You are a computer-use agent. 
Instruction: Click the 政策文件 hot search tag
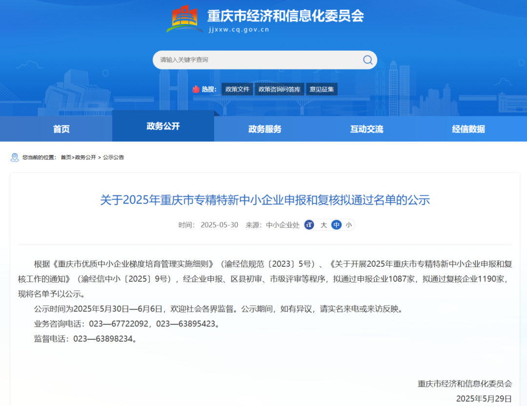click(237, 89)
